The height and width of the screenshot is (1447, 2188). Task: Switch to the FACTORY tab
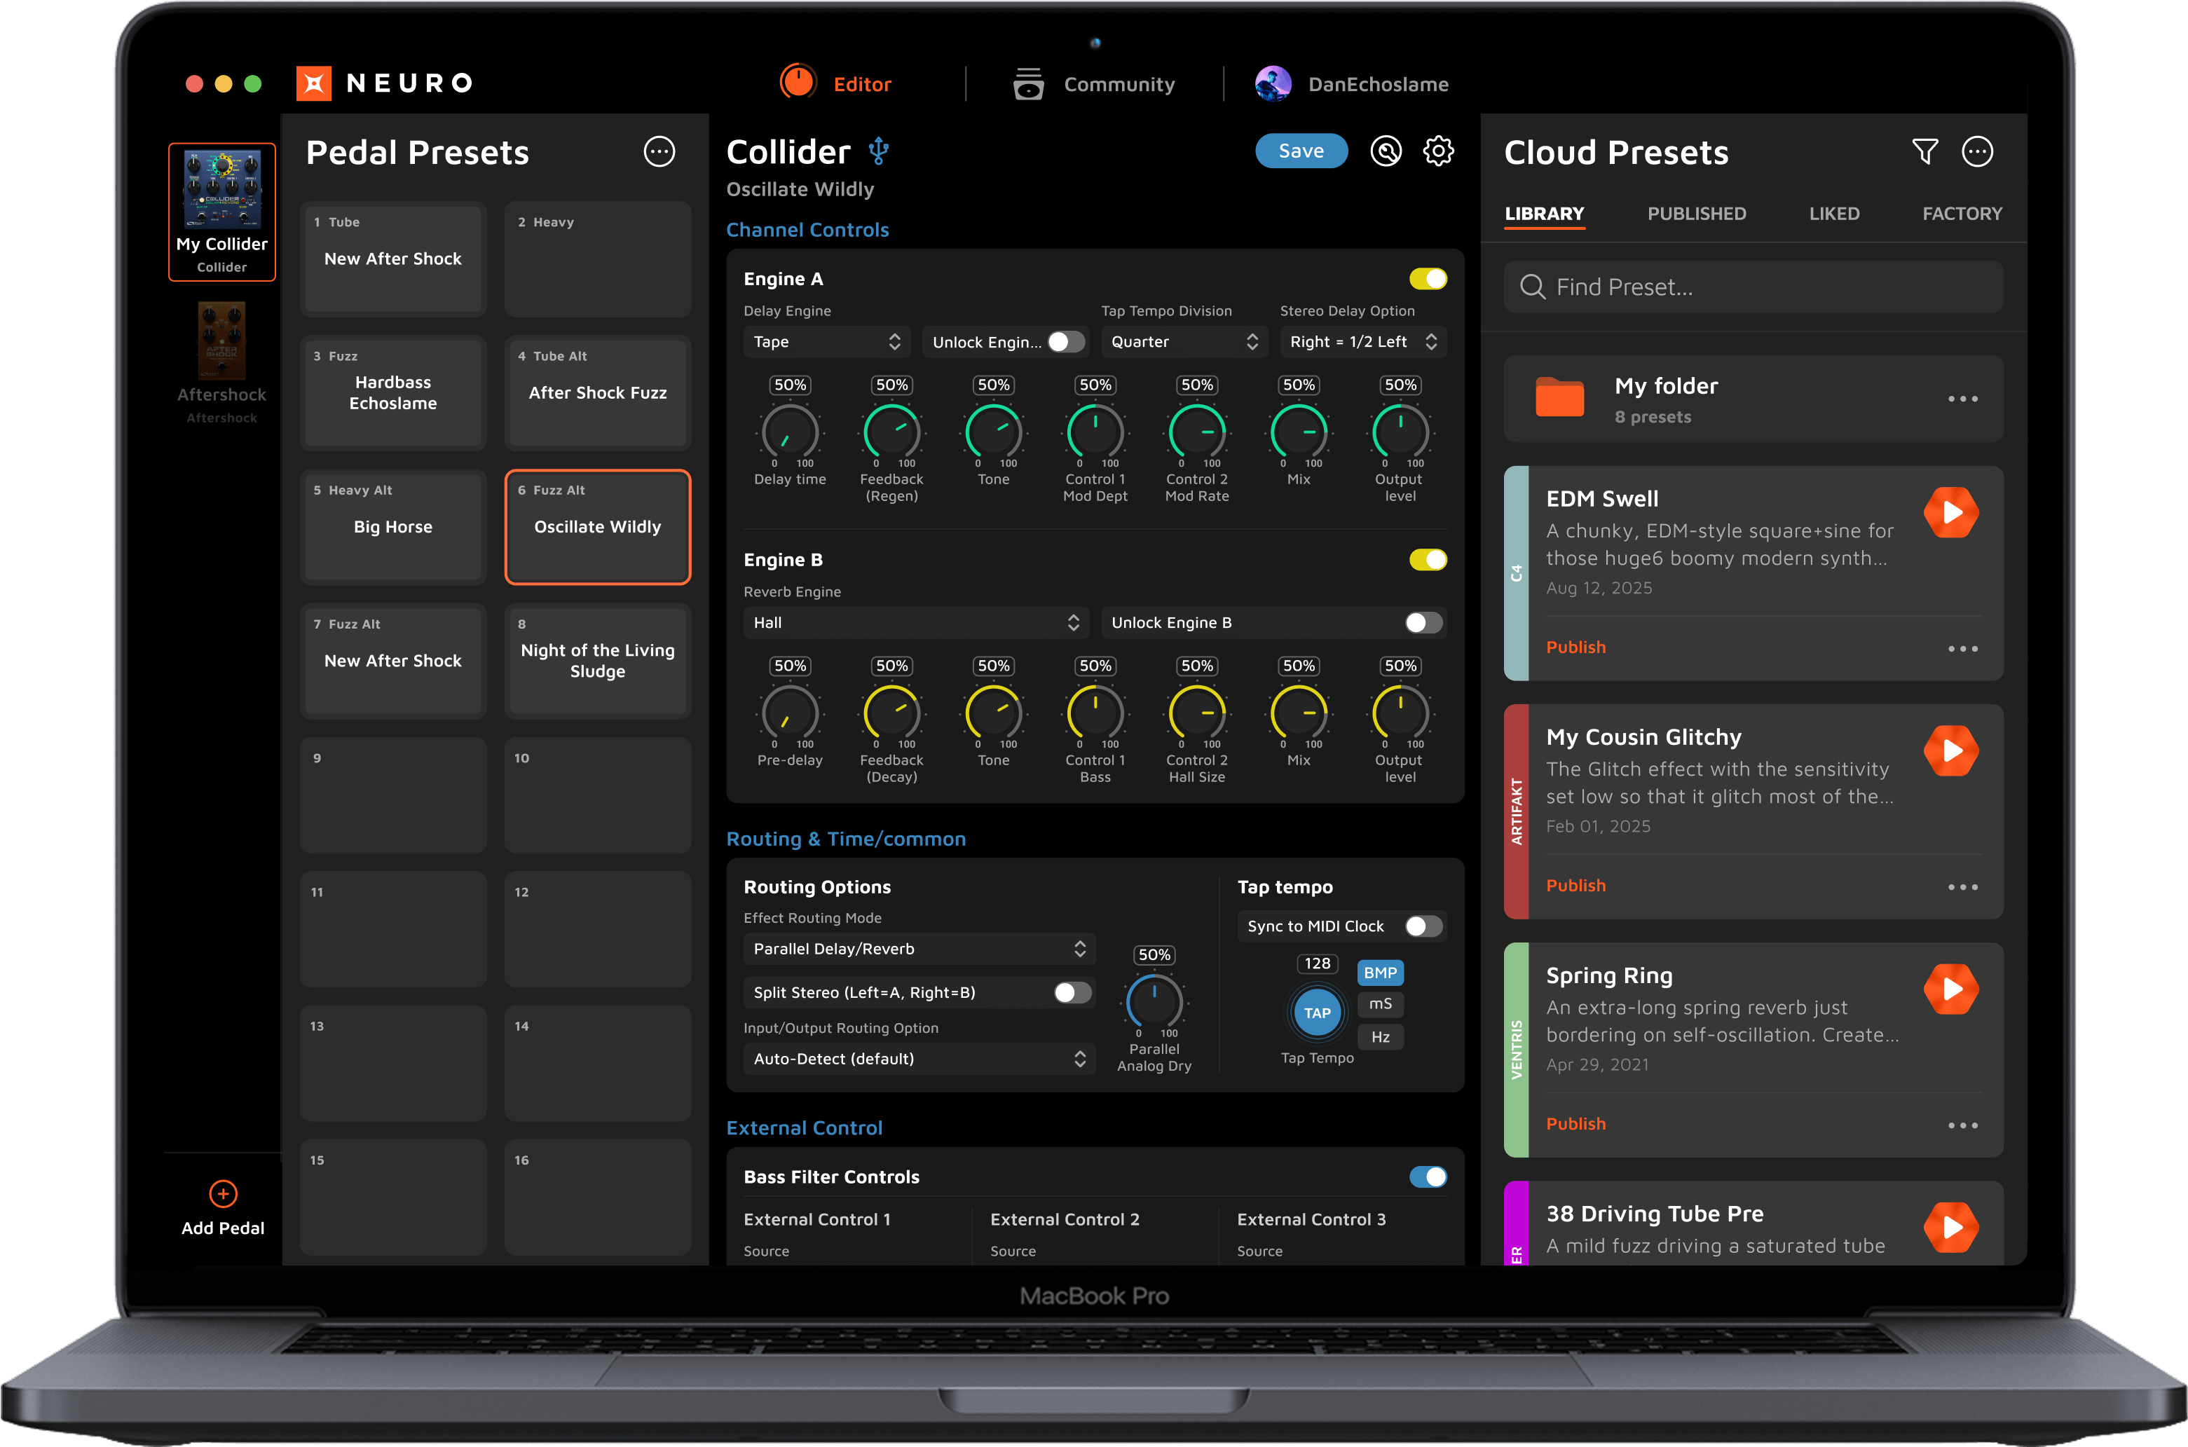click(1962, 213)
